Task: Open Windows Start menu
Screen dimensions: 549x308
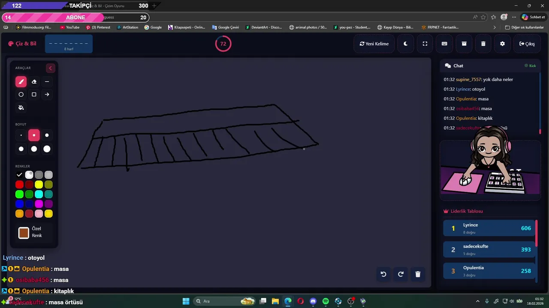Action: (x=186, y=301)
